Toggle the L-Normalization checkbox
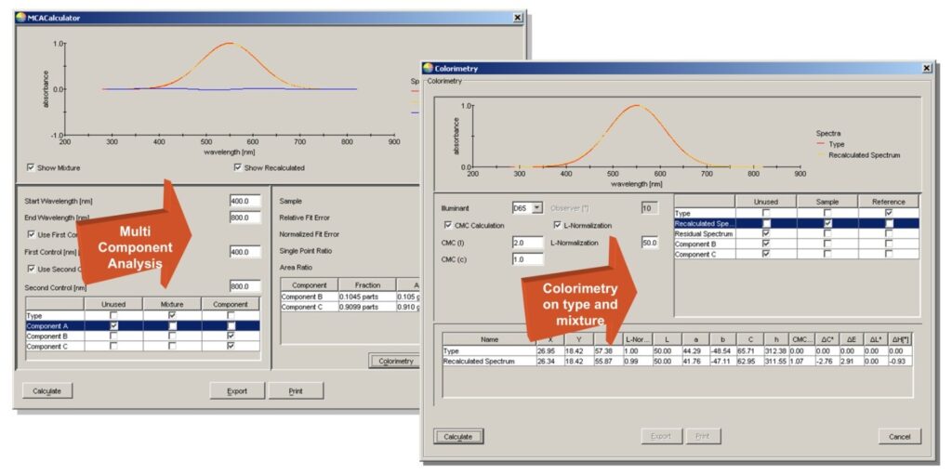952x475 pixels. (558, 225)
